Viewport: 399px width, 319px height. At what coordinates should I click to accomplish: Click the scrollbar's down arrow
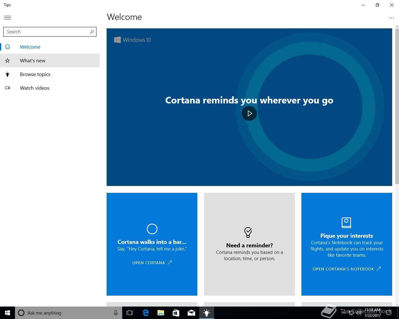pos(397,304)
